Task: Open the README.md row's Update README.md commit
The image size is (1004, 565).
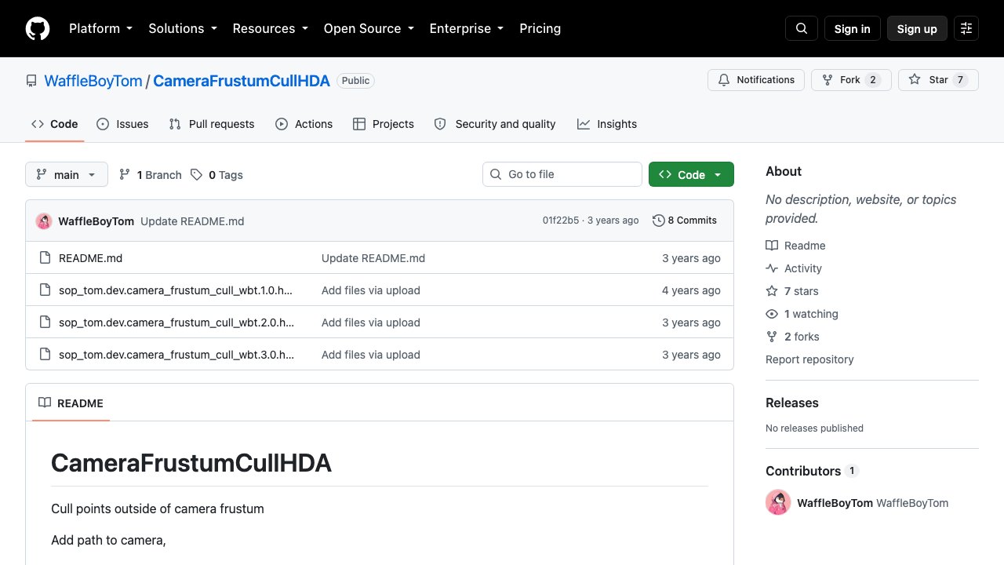Action: [373, 258]
